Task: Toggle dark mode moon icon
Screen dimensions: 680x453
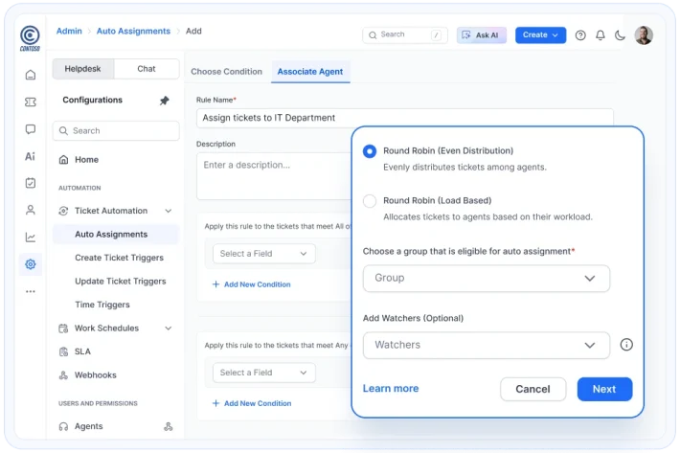Action: pyautogui.click(x=621, y=35)
